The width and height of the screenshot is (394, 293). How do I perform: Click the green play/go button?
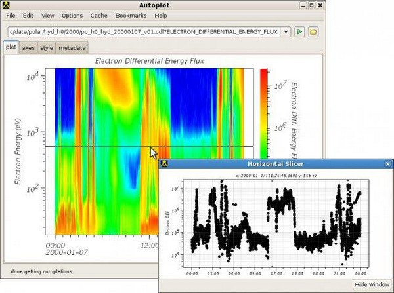299,31
